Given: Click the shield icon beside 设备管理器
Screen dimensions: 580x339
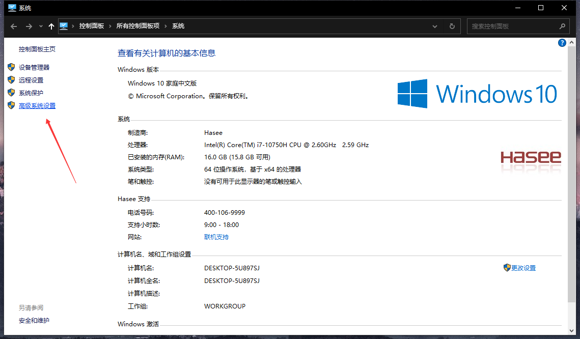Looking at the screenshot, I should click(x=12, y=67).
